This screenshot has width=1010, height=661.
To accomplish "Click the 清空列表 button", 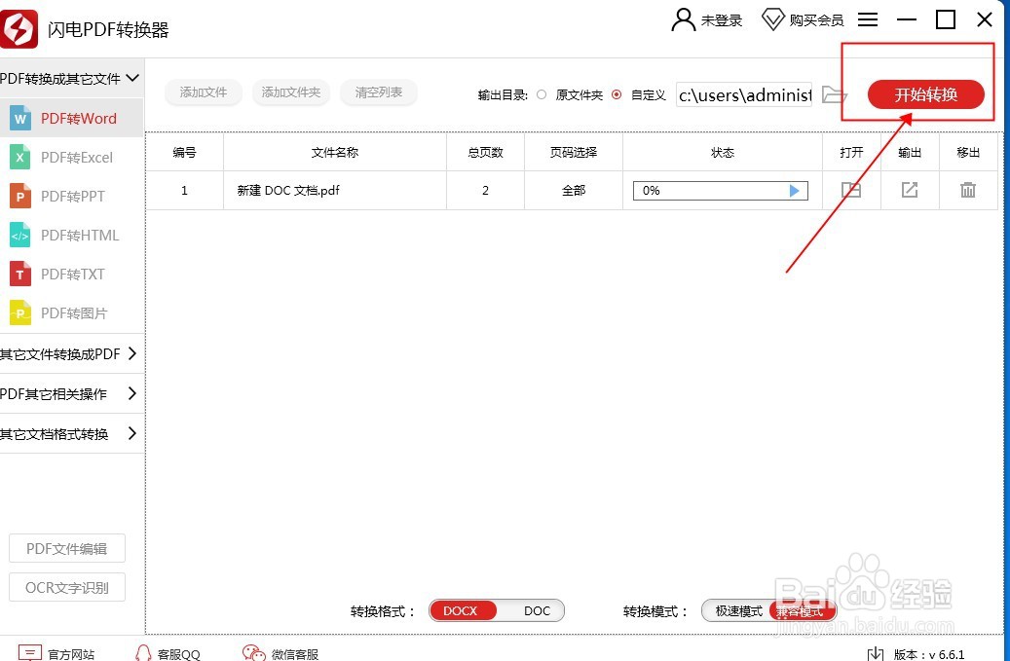I will [x=379, y=92].
